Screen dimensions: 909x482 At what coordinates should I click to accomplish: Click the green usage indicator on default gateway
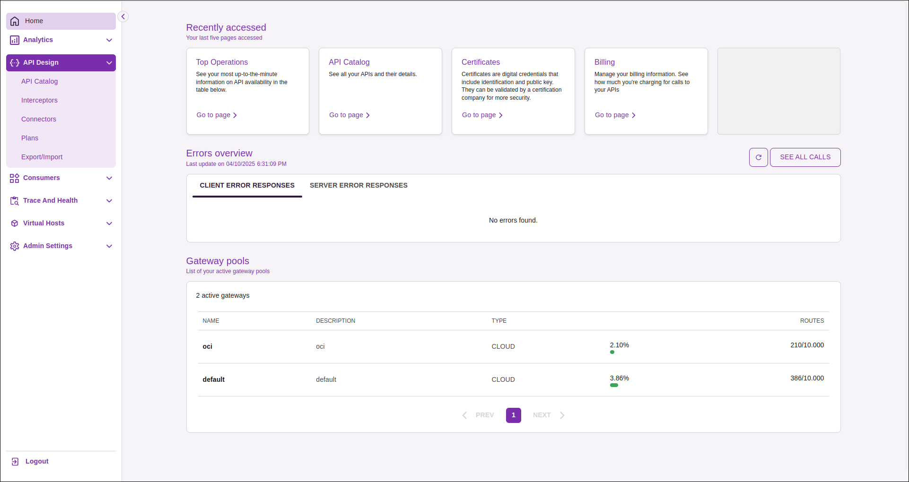pos(614,385)
